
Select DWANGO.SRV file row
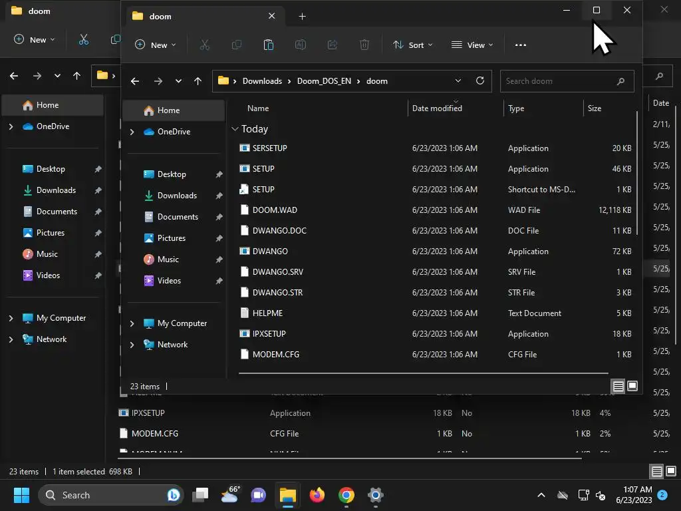436,272
